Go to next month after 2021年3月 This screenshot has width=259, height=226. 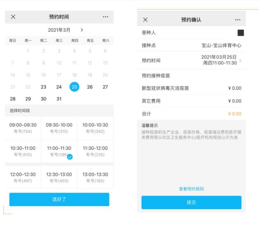[82, 30]
